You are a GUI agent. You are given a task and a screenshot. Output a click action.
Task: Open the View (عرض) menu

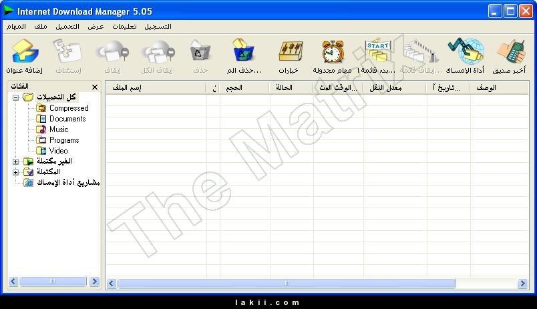96,26
